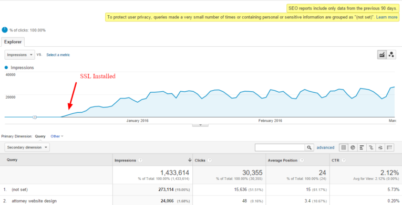The image size is (402, 205).
Task: Click the 15,636 clicks value
Action: 241,190
